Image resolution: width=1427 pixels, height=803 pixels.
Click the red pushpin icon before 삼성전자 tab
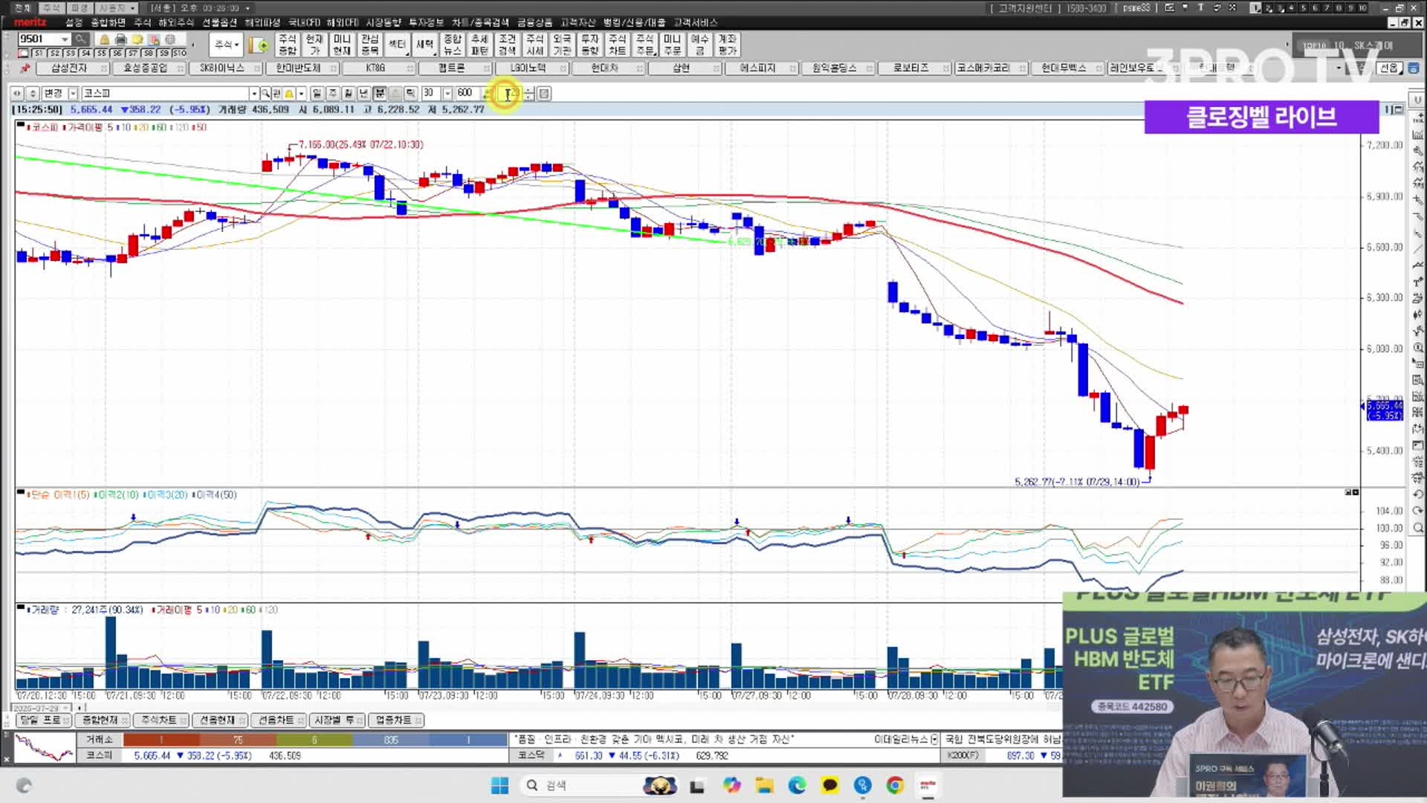[x=25, y=68]
